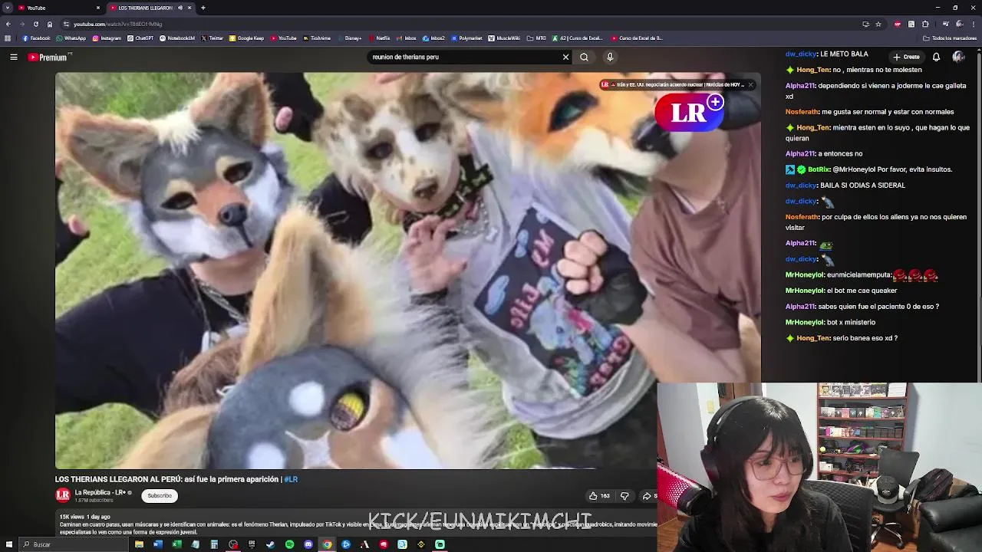This screenshot has height=552, width=982.
Task: Mute the tab via its speaker icon
Action: pyautogui.click(x=180, y=8)
